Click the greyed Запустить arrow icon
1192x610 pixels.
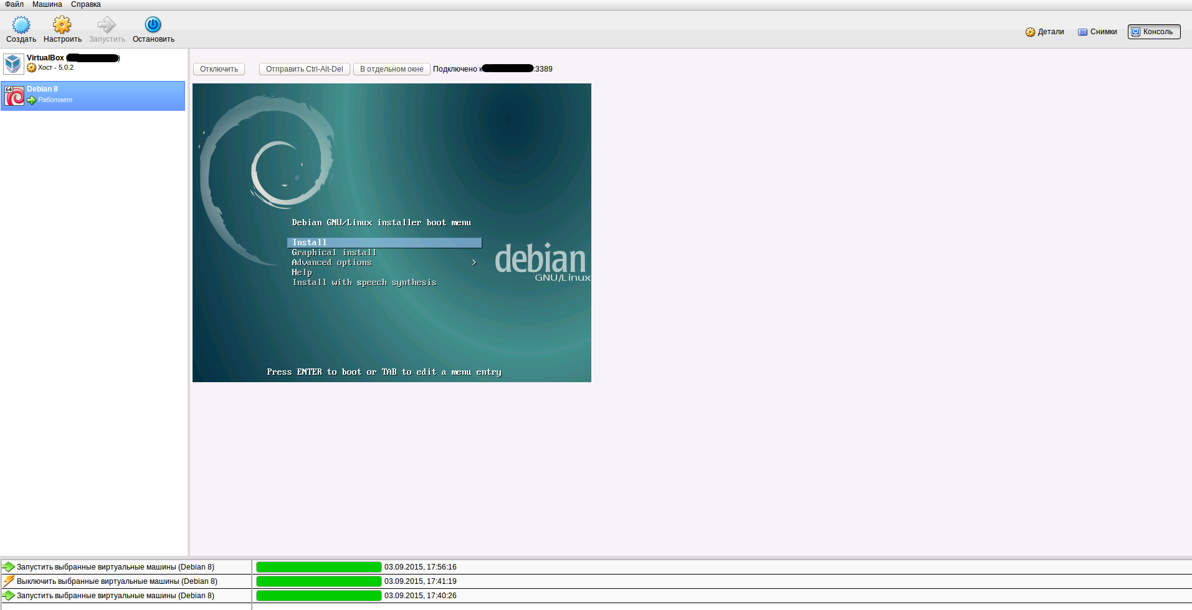(107, 24)
